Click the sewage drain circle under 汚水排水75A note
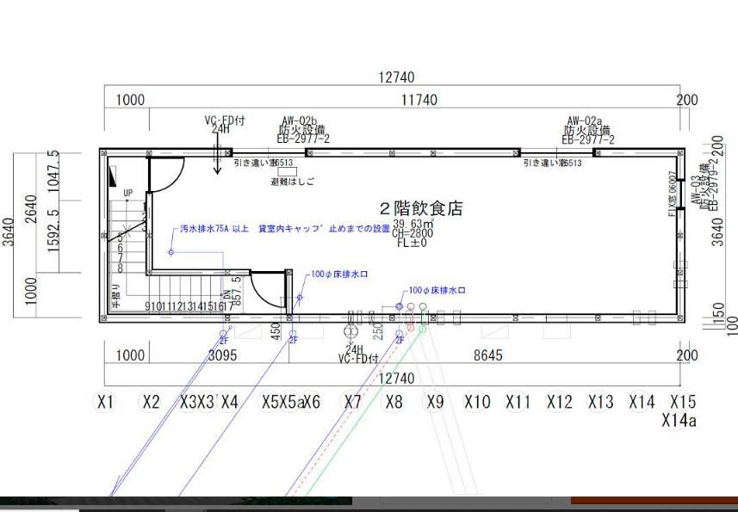The width and height of the screenshot is (738, 512). (x=171, y=252)
